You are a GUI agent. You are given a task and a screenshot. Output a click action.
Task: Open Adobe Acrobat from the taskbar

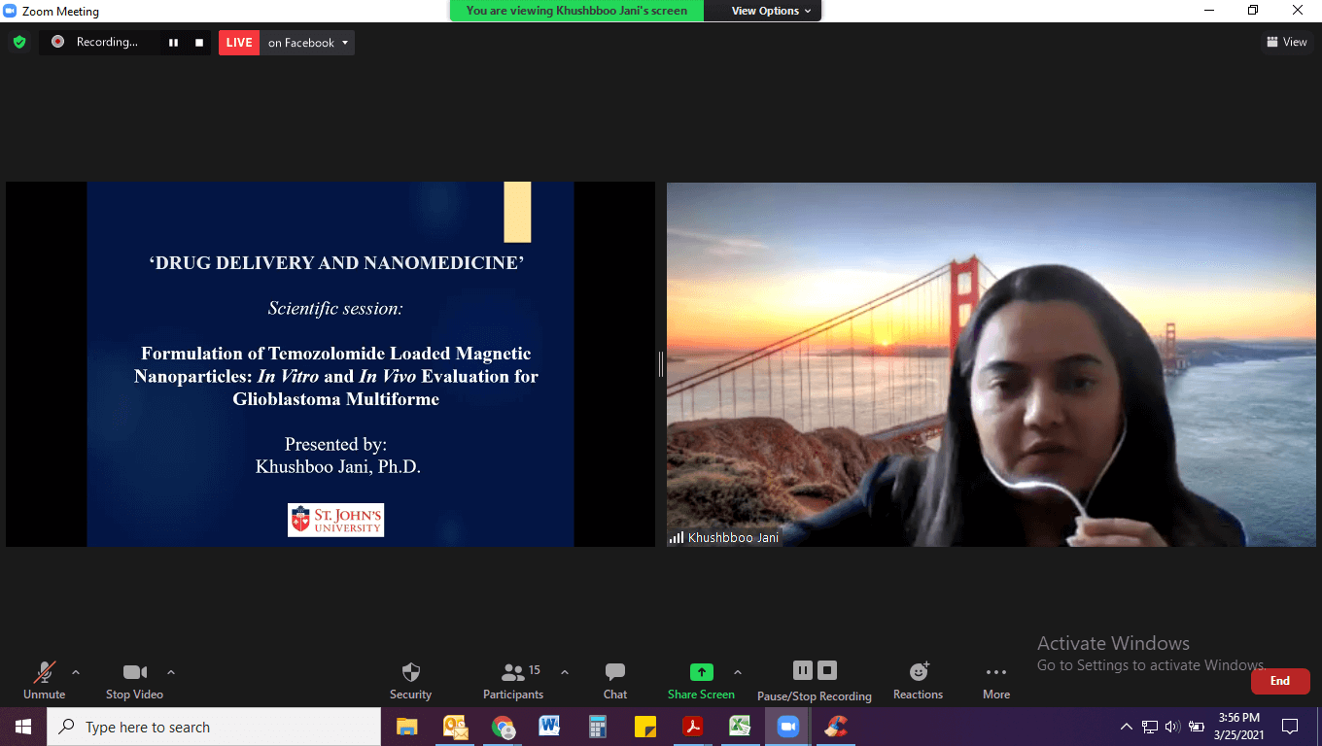coord(693,727)
